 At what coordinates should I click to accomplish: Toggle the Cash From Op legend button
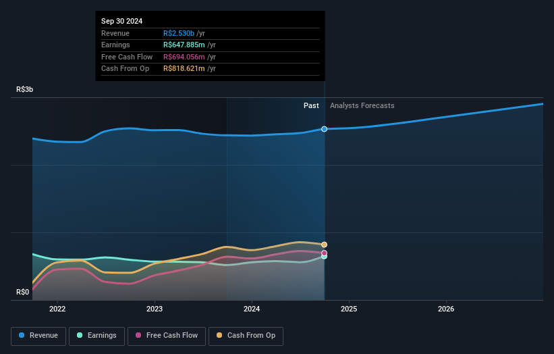[246, 336]
